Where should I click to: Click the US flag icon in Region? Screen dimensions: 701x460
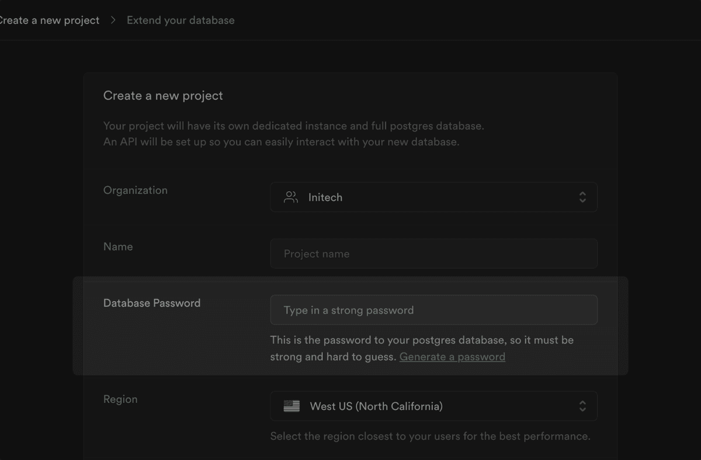(x=291, y=406)
